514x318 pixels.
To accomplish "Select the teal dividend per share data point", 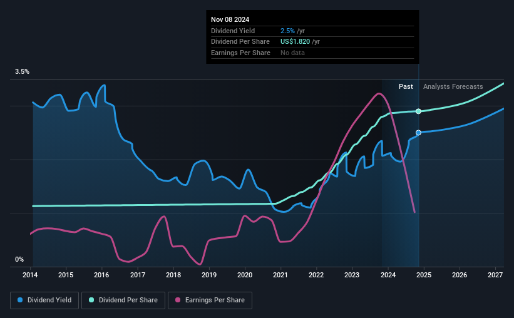I will (x=418, y=111).
